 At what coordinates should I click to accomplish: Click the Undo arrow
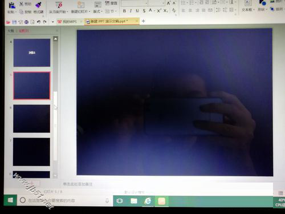coord(39,22)
